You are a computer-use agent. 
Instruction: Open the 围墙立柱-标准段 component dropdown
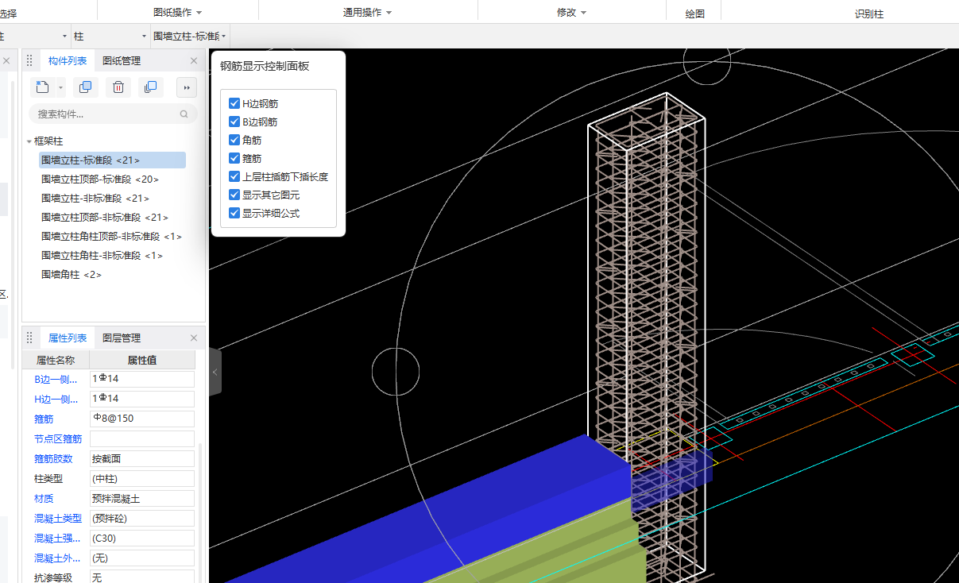pos(190,37)
